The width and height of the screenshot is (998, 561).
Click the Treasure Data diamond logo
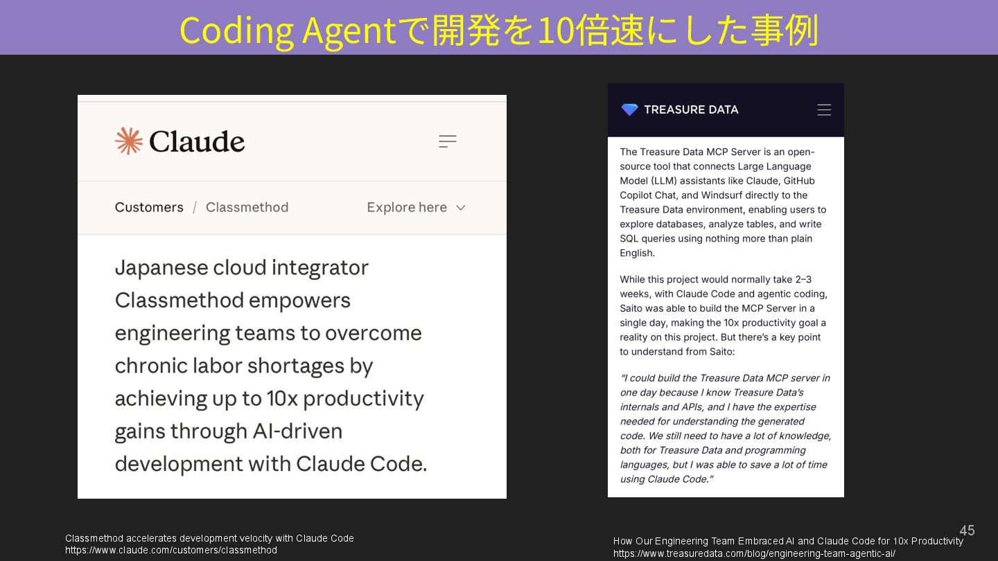pyautogui.click(x=629, y=109)
